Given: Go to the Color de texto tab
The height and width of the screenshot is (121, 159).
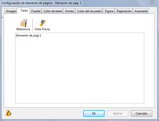Looking at the screenshot, I should click(53, 11).
